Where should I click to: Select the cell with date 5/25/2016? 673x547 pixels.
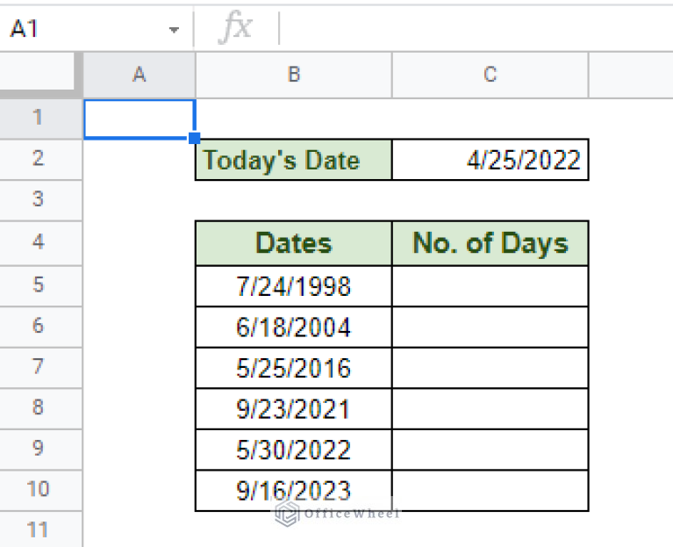(x=293, y=368)
